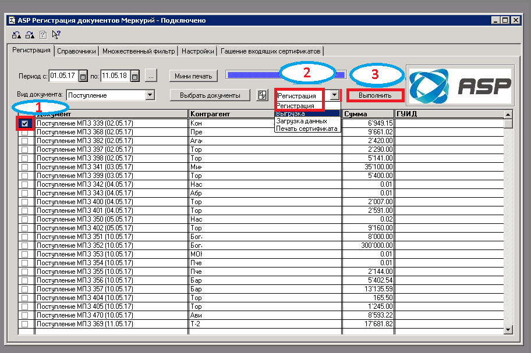Click the ellipsis period selection button

point(151,76)
